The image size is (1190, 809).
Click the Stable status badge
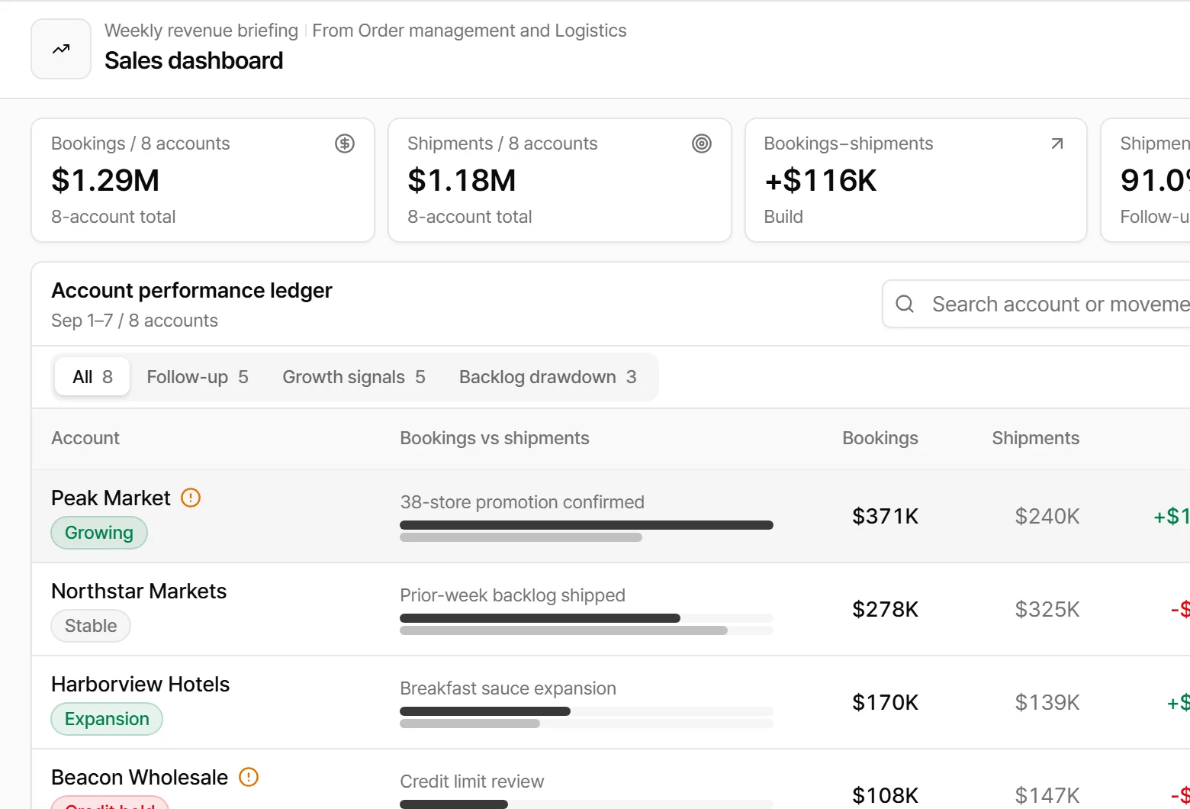pos(91,626)
